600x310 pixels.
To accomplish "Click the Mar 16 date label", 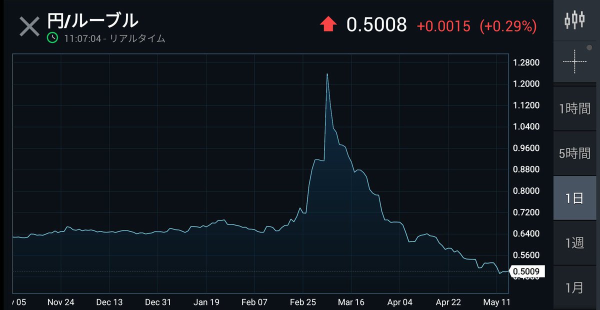I will 351,302.
